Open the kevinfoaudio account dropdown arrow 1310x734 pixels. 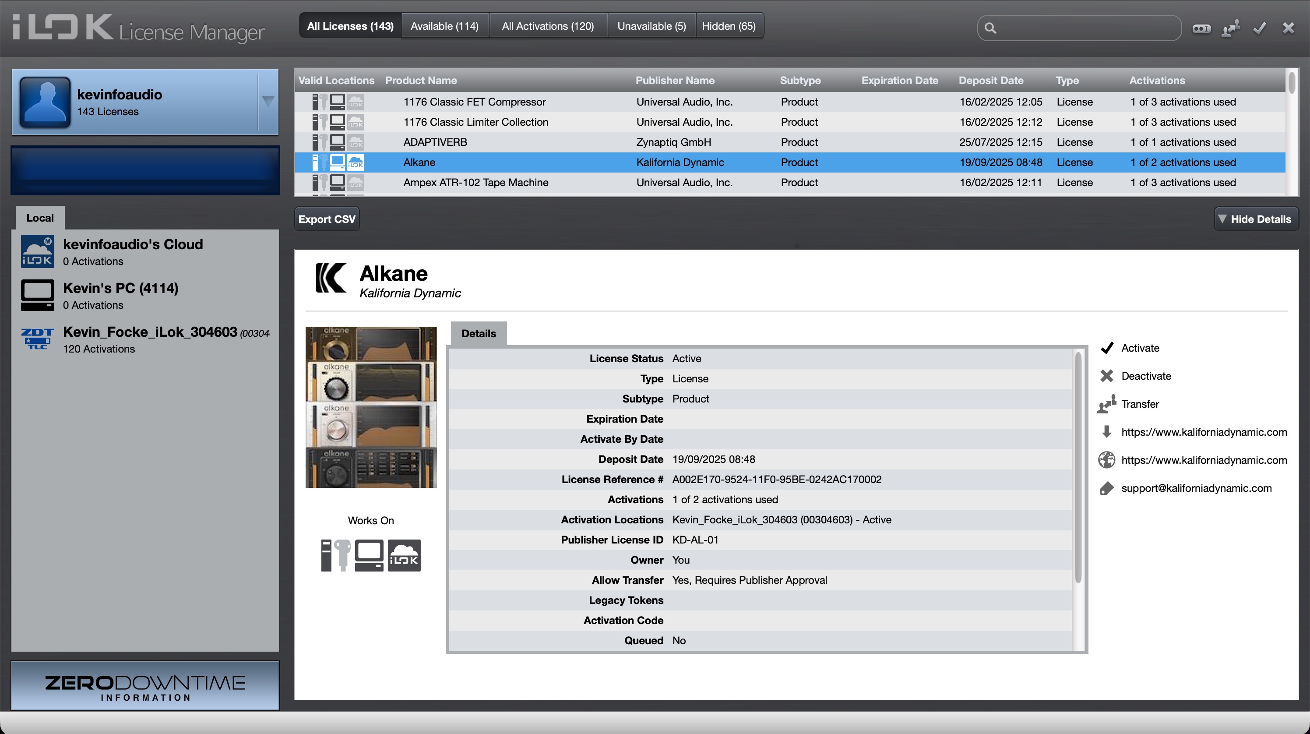[x=268, y=101]
